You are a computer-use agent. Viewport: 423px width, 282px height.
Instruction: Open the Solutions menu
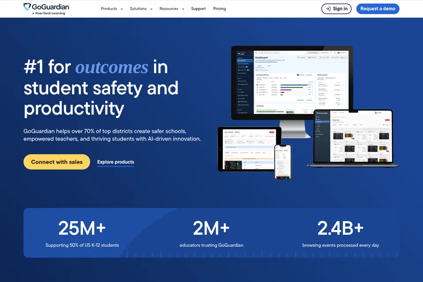pos(138,9)
